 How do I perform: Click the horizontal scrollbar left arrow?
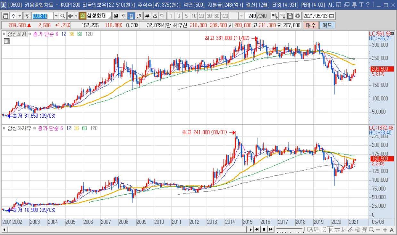[4, 230]
